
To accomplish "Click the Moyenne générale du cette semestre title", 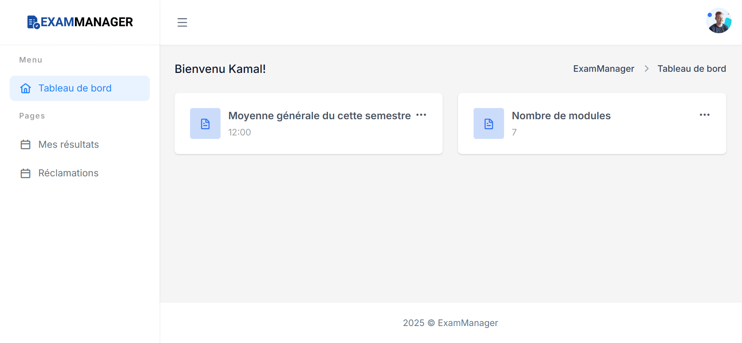I will [319, 116].
